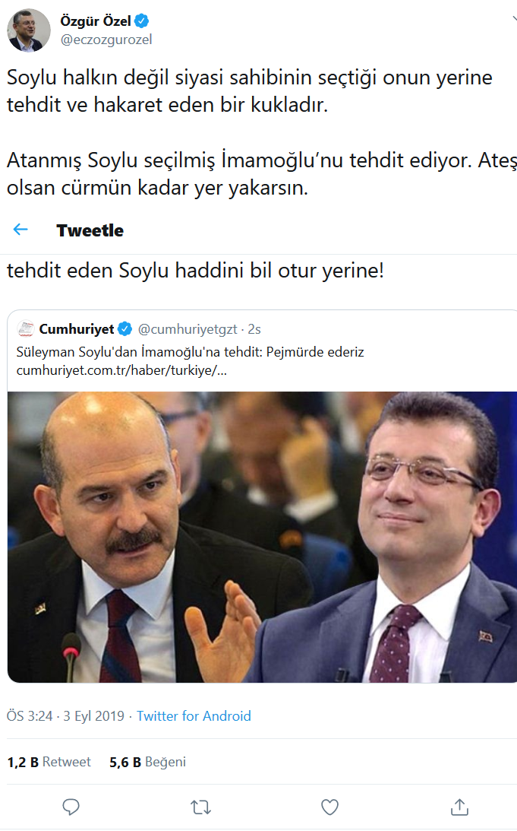Click the Özgür Özel display name
517x831 pixels.
click(95, 21)
